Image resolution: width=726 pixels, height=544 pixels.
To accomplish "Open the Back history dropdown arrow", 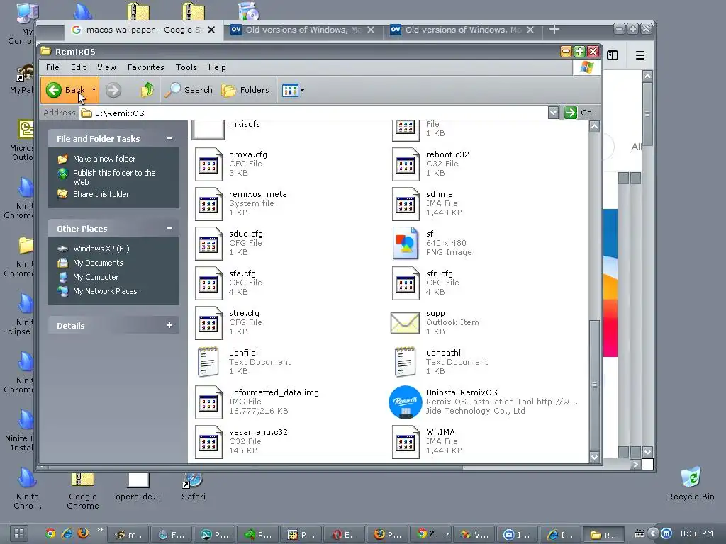I will pyautogui.click(x=94, y=90).
